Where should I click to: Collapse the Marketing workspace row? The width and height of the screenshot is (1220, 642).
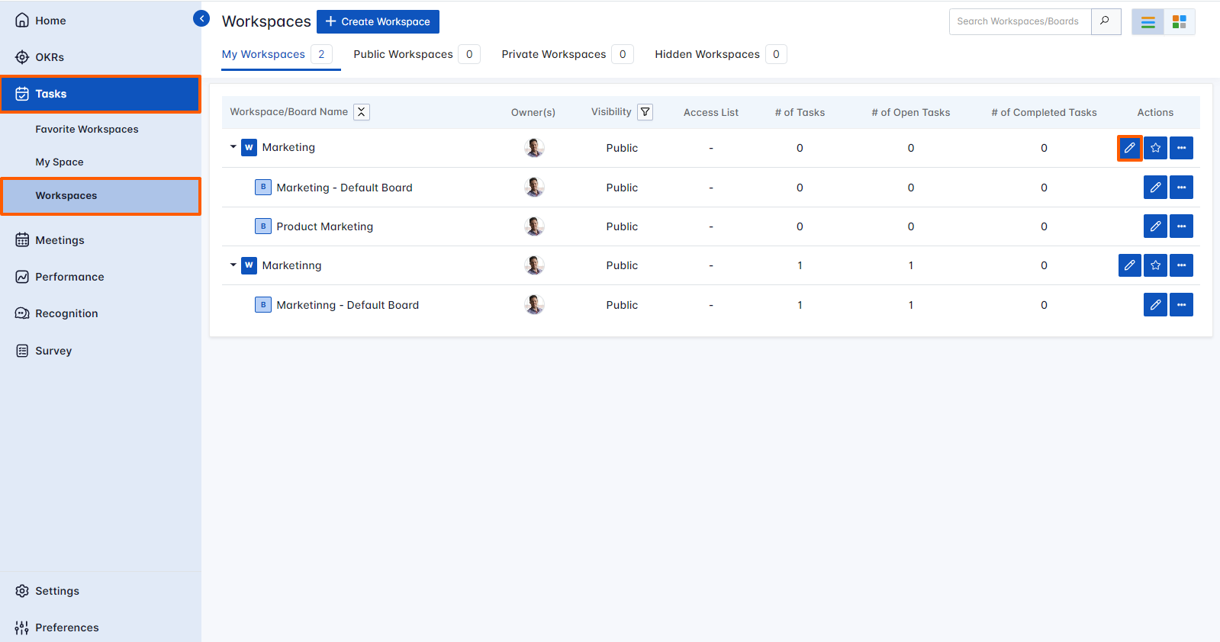tap(233, 147)
